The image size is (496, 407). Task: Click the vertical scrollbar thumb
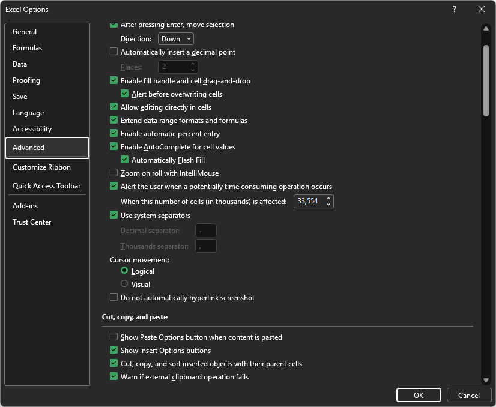click(x=486, y=81)
